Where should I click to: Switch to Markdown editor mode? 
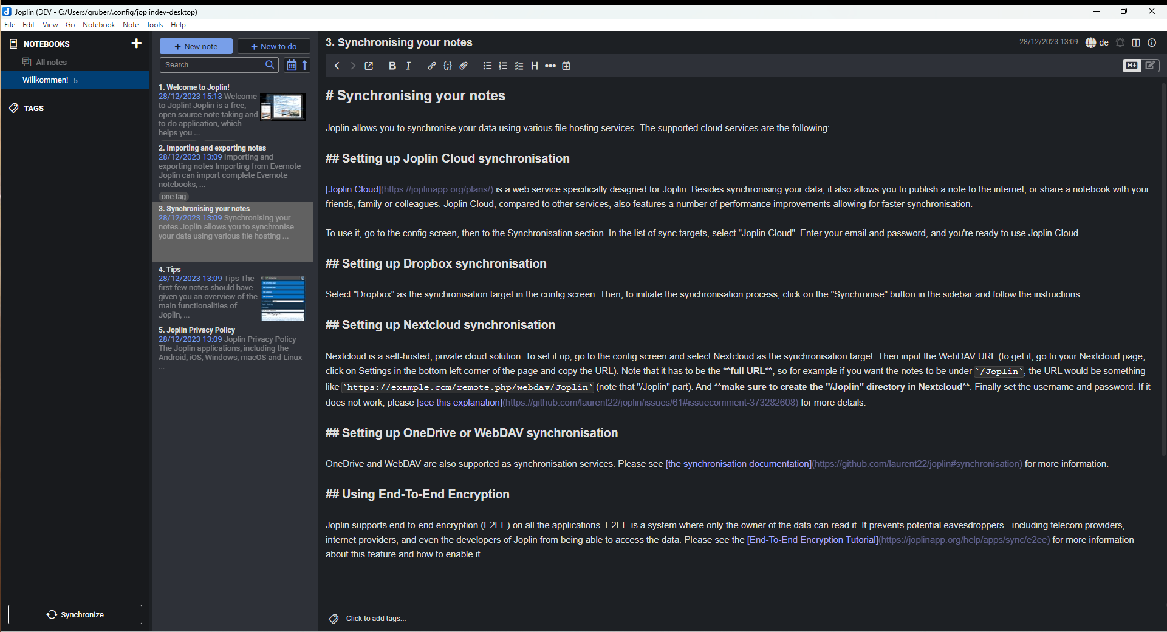click(1131, 66)
